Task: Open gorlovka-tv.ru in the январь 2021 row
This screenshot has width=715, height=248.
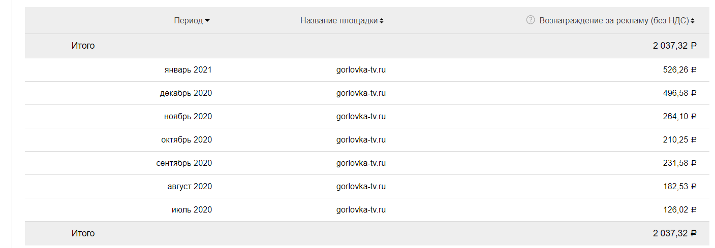Action: [x=361, y=70]
